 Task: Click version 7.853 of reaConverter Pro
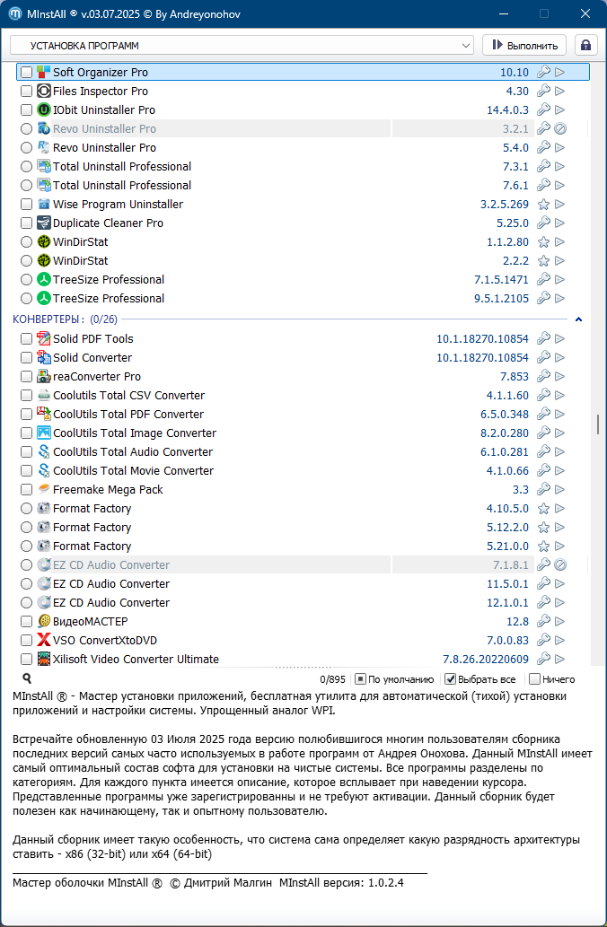click(515, 377)
